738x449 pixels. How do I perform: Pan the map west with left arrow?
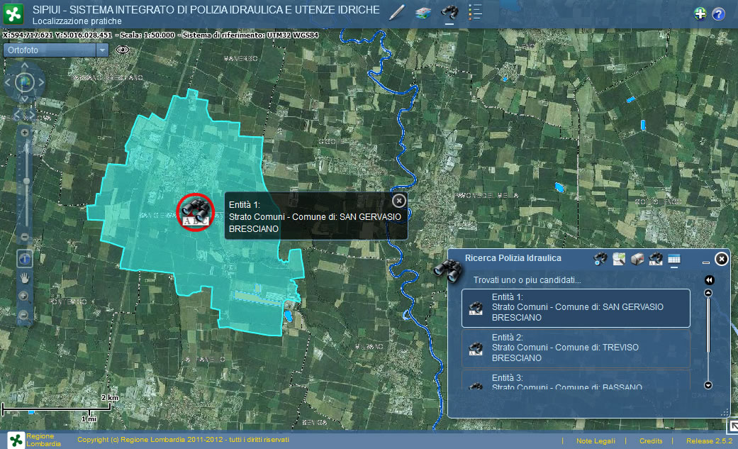point(8,82)
